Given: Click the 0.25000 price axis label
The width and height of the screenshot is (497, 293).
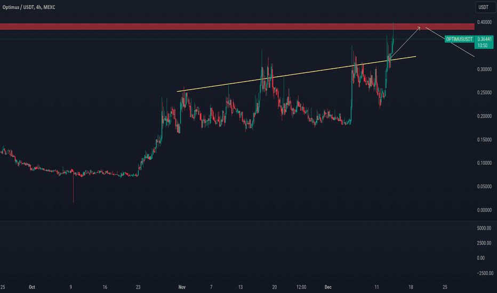Looking at the screenshot, I should pyautogui.click(x=484, y=93).
